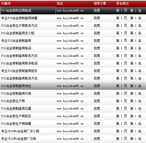Select keyword 专业15CrMo合金板厂多少钱
146x143 pixels.
coord(20,131)
